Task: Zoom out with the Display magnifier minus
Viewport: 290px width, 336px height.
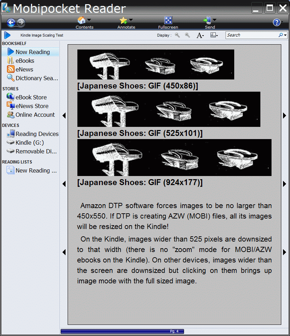Action: point(177,35)
